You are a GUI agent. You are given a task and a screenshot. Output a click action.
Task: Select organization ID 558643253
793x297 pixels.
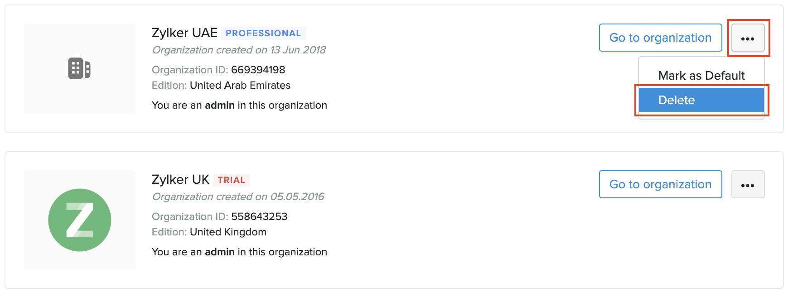tap(259, 217)
